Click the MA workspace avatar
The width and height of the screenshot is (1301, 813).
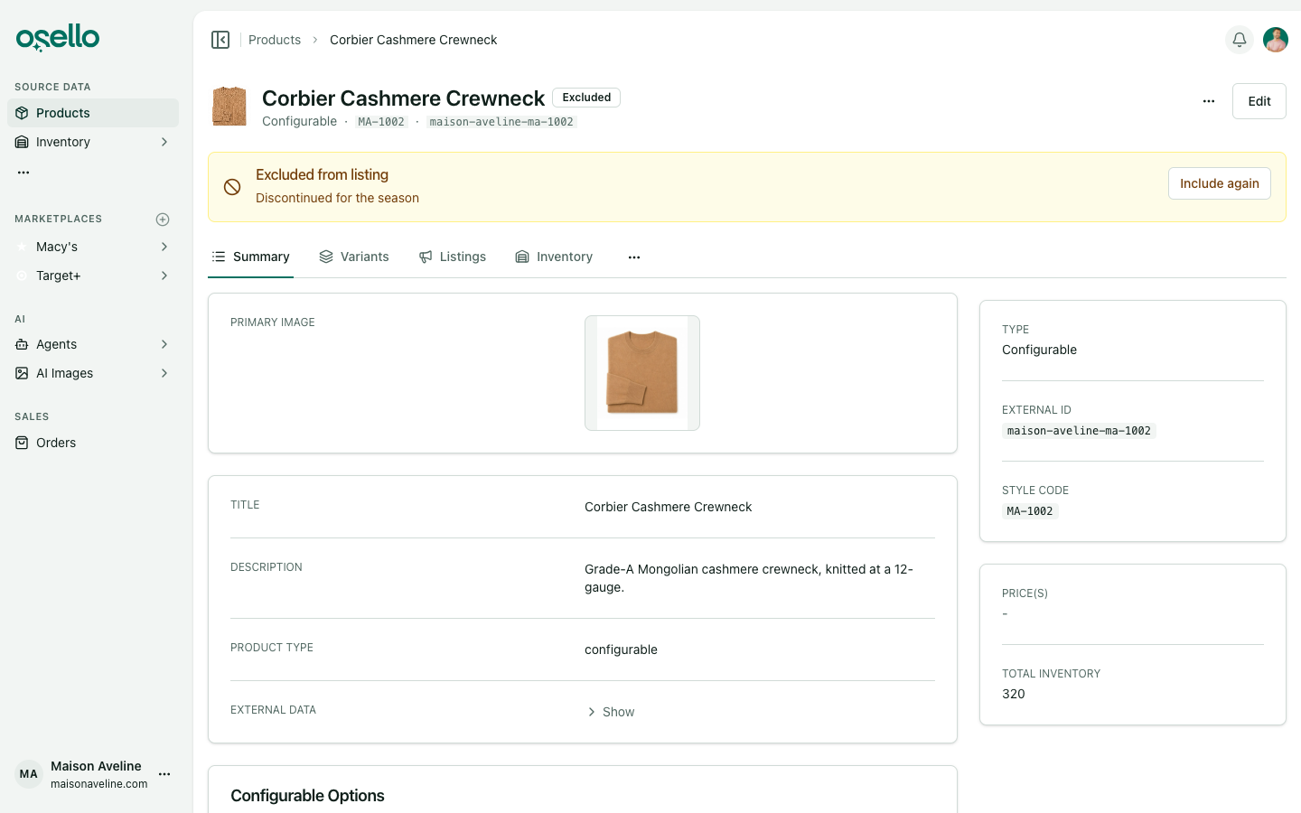[29, 774]
